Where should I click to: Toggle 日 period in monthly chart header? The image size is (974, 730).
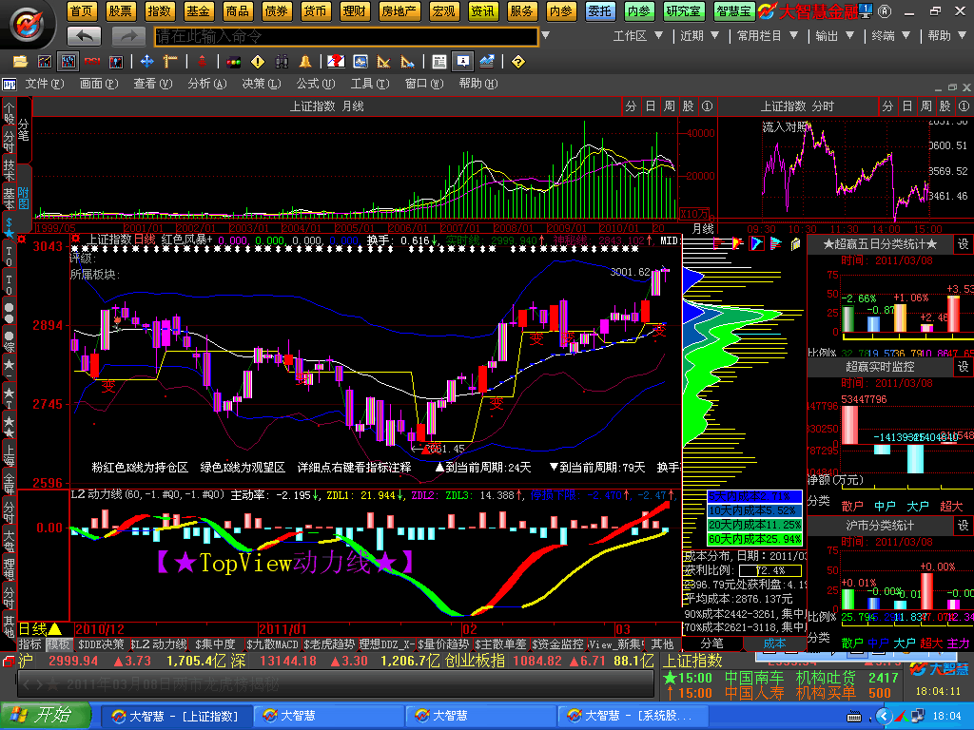[650, 106]
